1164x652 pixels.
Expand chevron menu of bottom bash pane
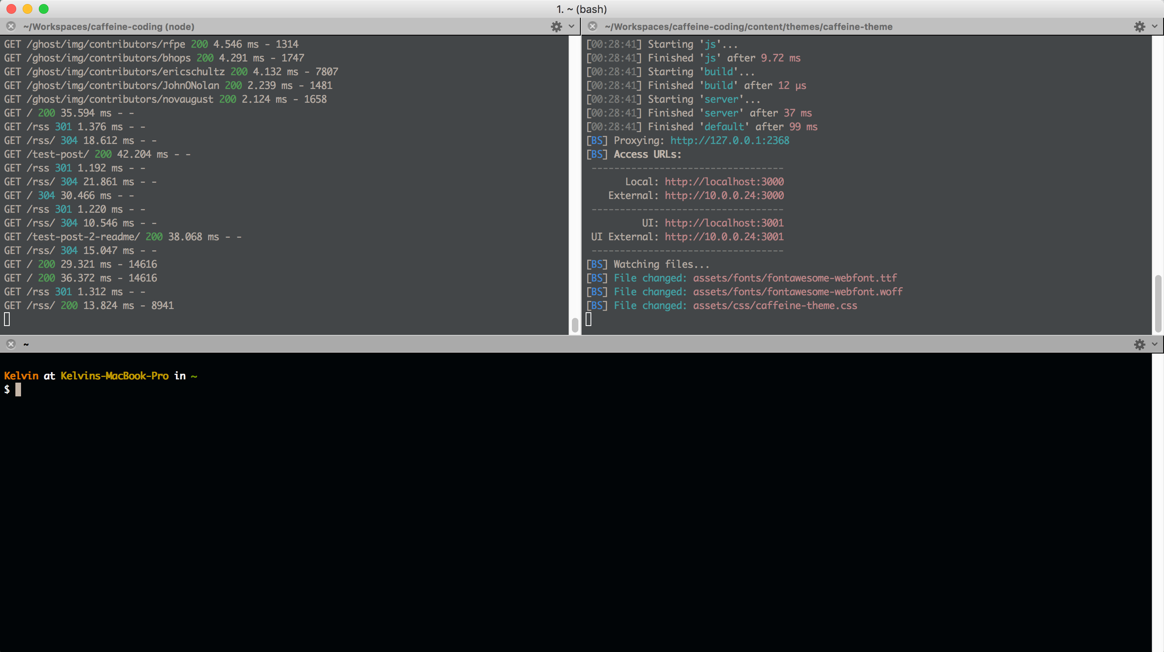(x=1155, y=344)
